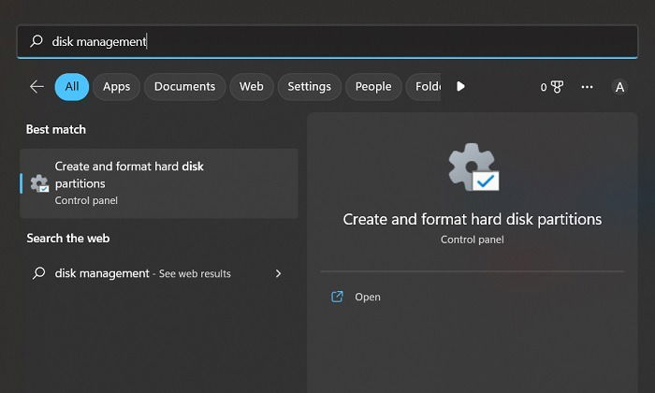
Task: Click the account avatar labeled A
Action: point(619,87)
